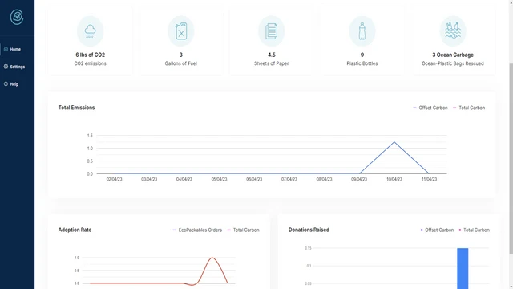Click the Plastic Bottles bottle icon
This screenshot has width=513, height=289.
[x=362, y=31]
